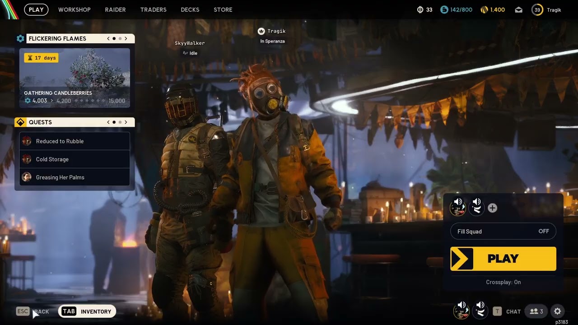
Task: Go to next Flickering Flames page
Action: [126, 39]
